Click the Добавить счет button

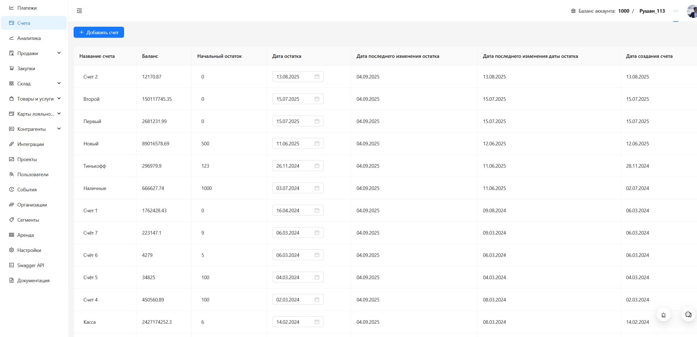[x=98, y=32]
